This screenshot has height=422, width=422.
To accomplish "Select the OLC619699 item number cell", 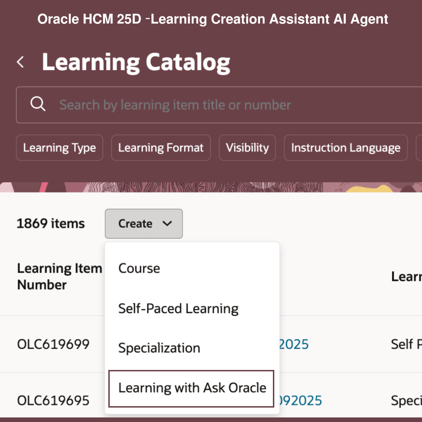I will coord(53,344).
